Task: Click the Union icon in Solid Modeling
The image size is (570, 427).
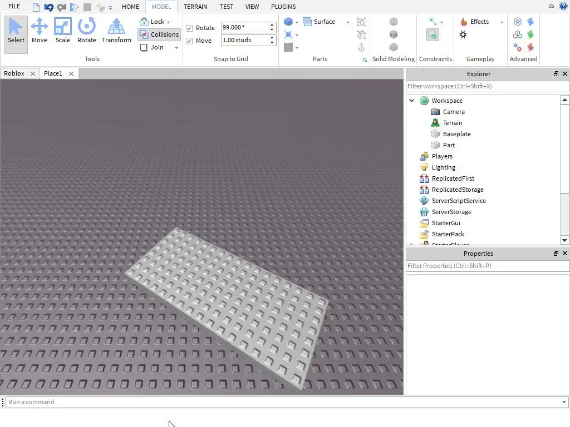Action: pos(394,22)
